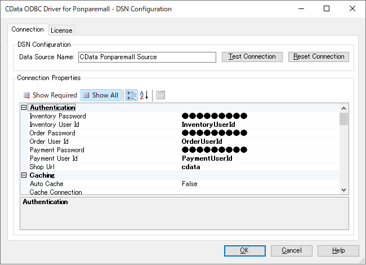366x265 pixels.
Task: Click the property grid scroll up arrow
Action: coord(343,108)
